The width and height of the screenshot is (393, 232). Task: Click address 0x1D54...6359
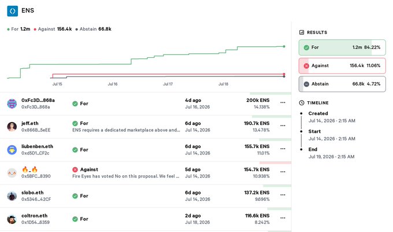click(x=35, y=223)
